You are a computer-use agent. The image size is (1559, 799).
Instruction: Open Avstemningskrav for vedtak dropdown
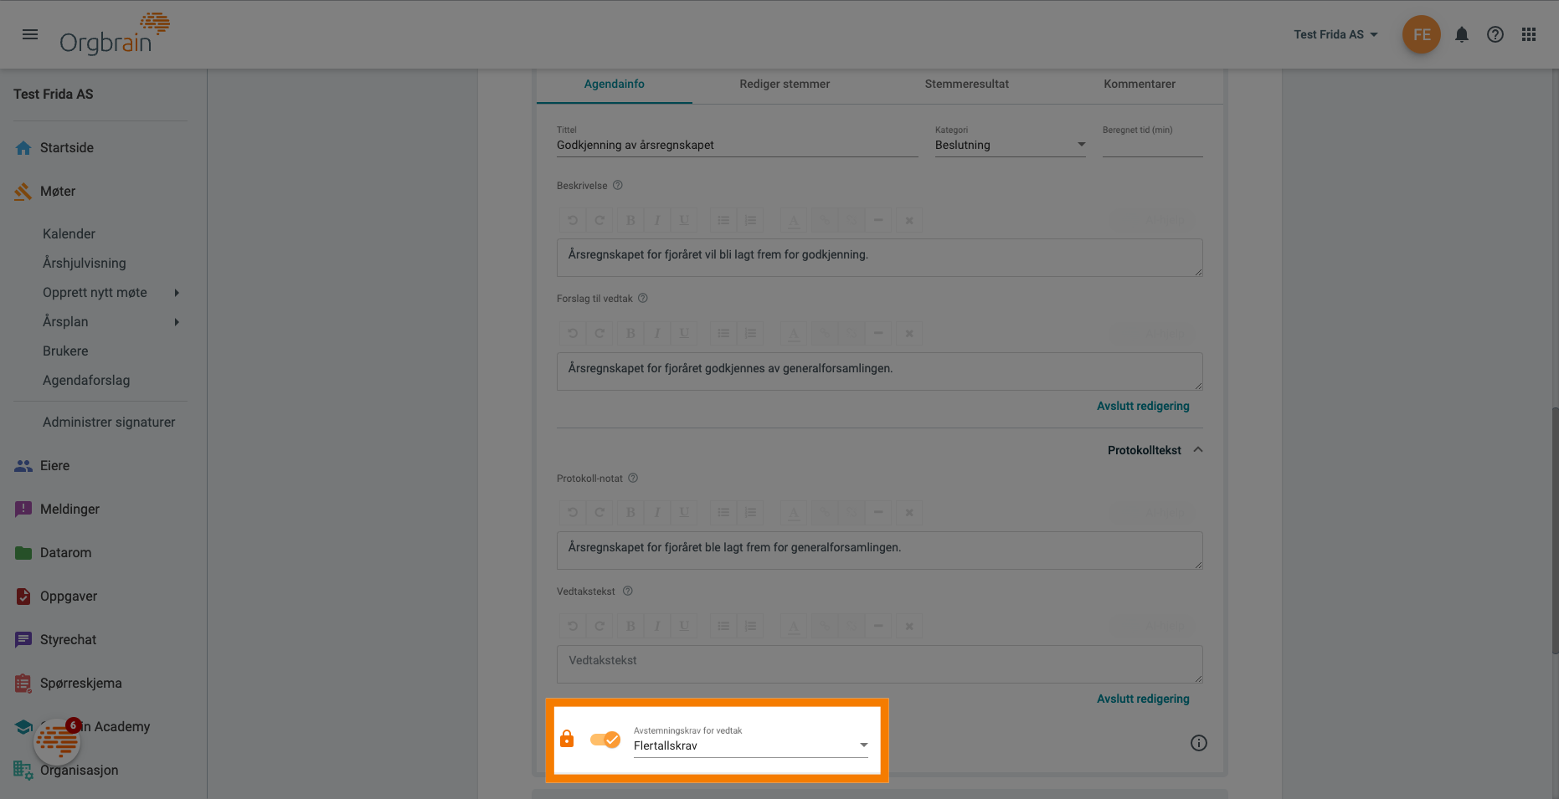(x=751, y=745)
